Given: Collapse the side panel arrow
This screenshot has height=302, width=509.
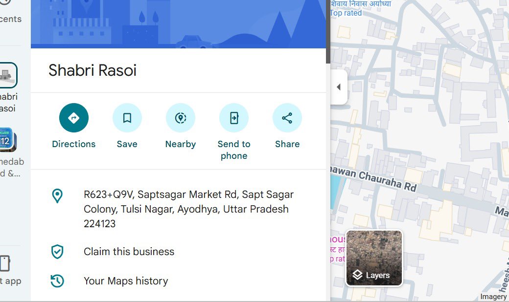Looking at the screenshot, I should 339,87.
